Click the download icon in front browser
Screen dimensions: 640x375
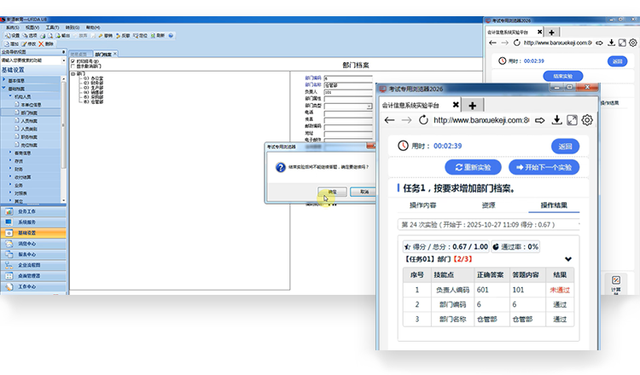[556, 120]
